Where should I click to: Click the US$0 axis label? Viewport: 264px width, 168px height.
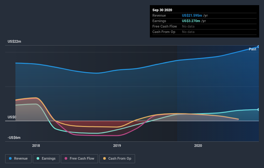coord(12,117)
